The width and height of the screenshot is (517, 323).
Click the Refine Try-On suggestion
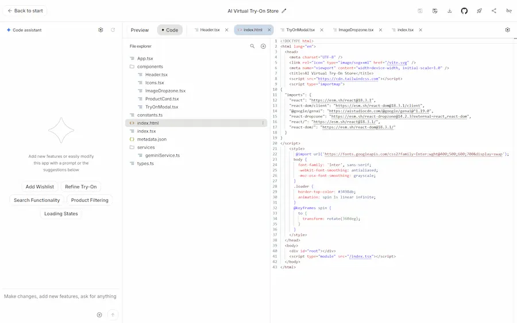81,186
